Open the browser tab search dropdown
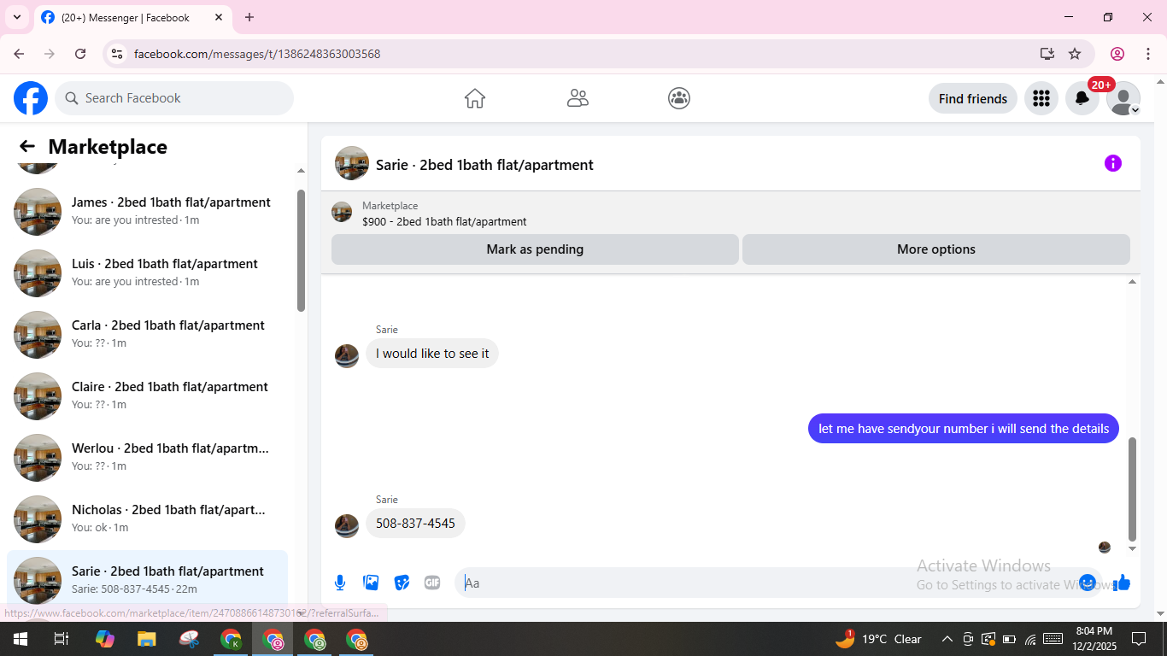This screenshot has width=1167, height=656. (x=16, y=17)
